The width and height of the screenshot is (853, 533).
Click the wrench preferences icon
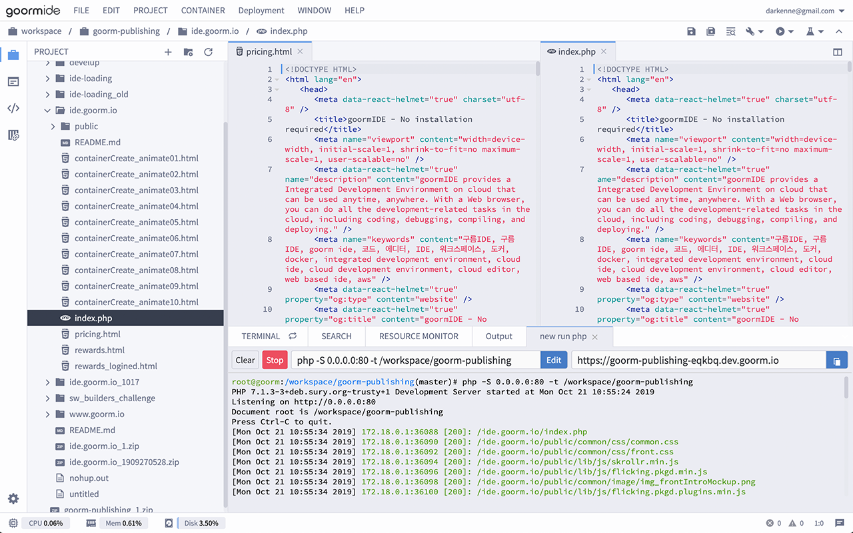[749, 31]
